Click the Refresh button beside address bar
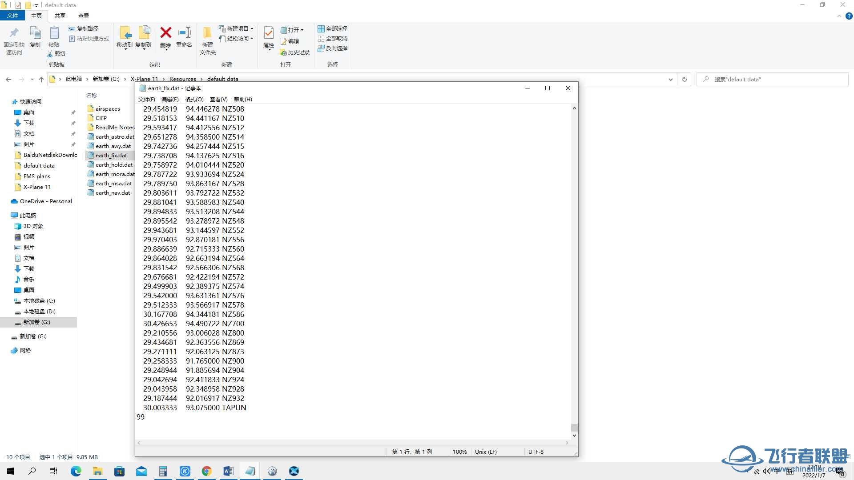This screenshot has height=480, width=854. (685, 80)
